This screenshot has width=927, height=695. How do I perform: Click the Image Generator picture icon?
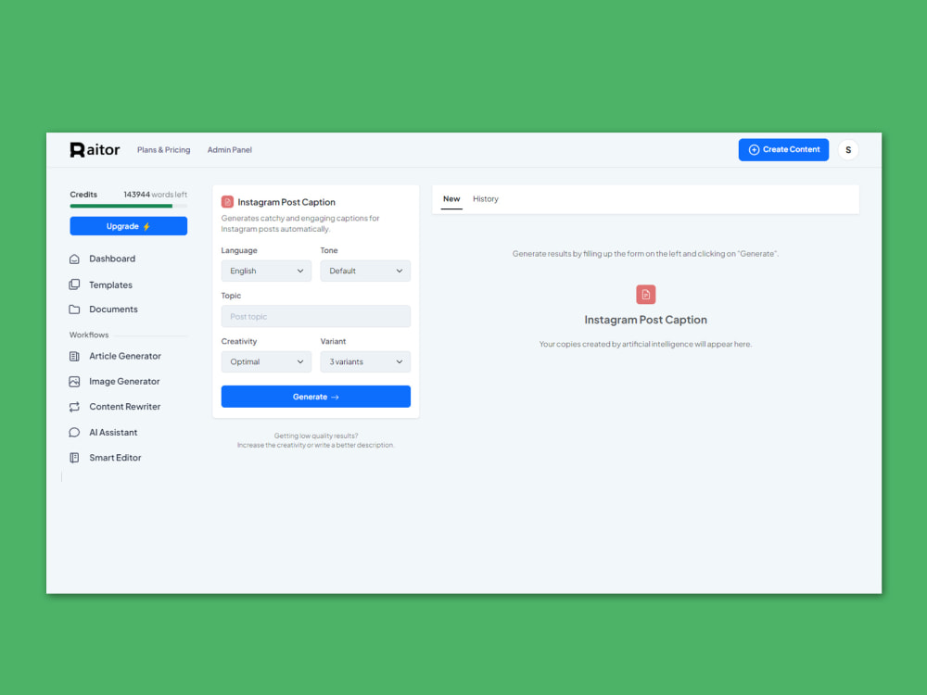(74, 382)
